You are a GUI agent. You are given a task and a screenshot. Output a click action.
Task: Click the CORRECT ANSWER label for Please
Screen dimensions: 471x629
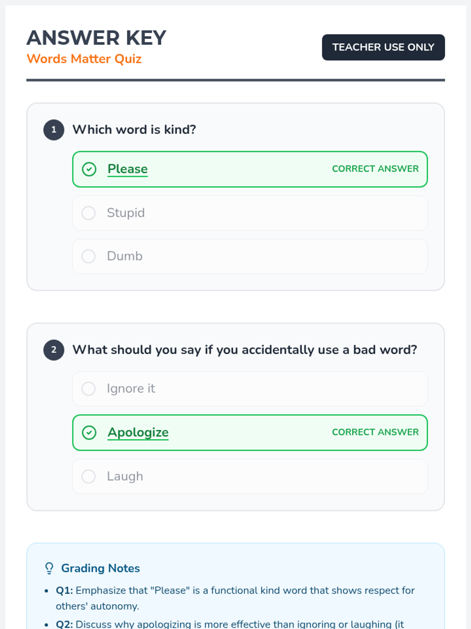point(375,169)
